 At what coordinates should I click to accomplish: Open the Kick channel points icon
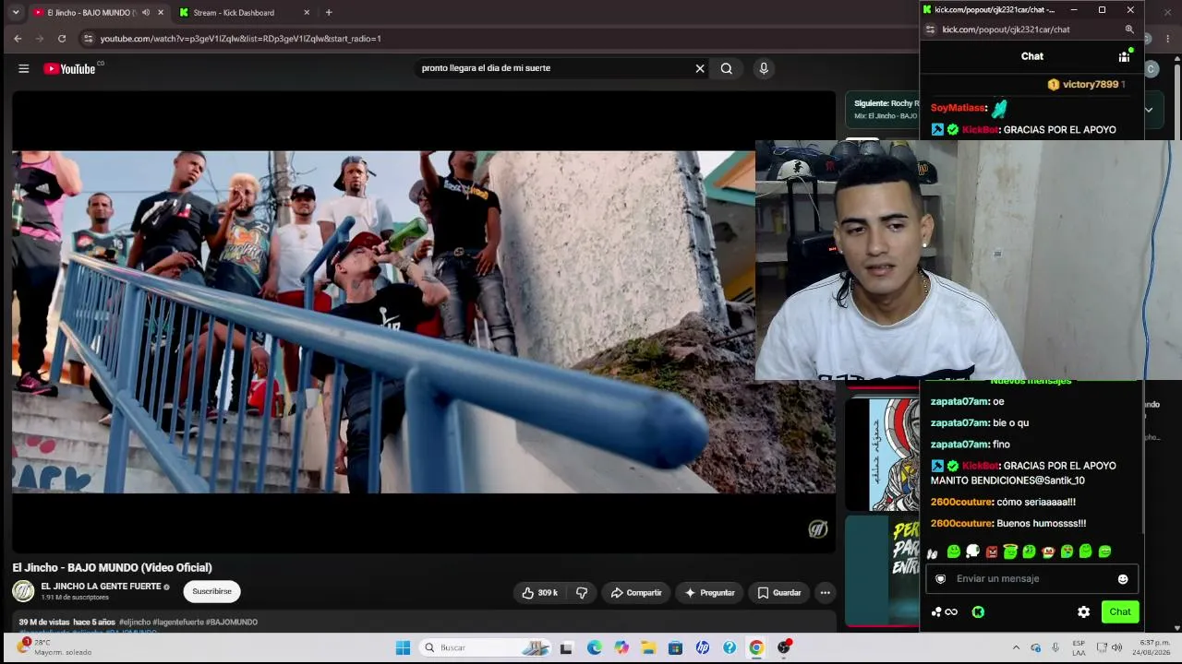pos(944,612)
